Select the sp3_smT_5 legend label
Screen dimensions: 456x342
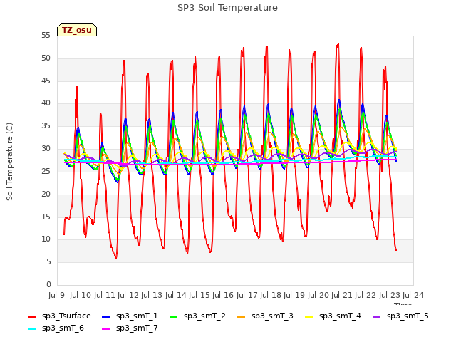click(408, 316)
